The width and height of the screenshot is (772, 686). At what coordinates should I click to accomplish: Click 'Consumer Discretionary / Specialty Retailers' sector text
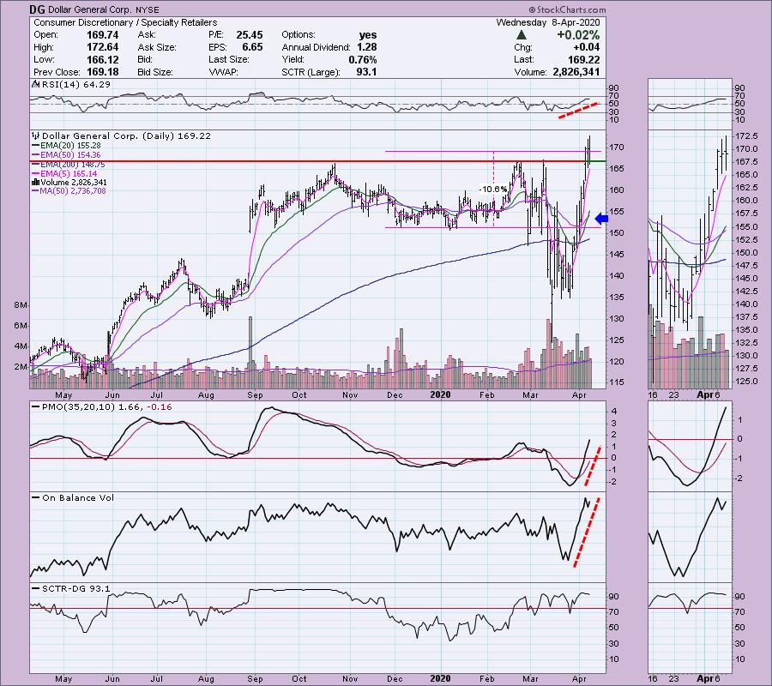[x=125, y=22]
